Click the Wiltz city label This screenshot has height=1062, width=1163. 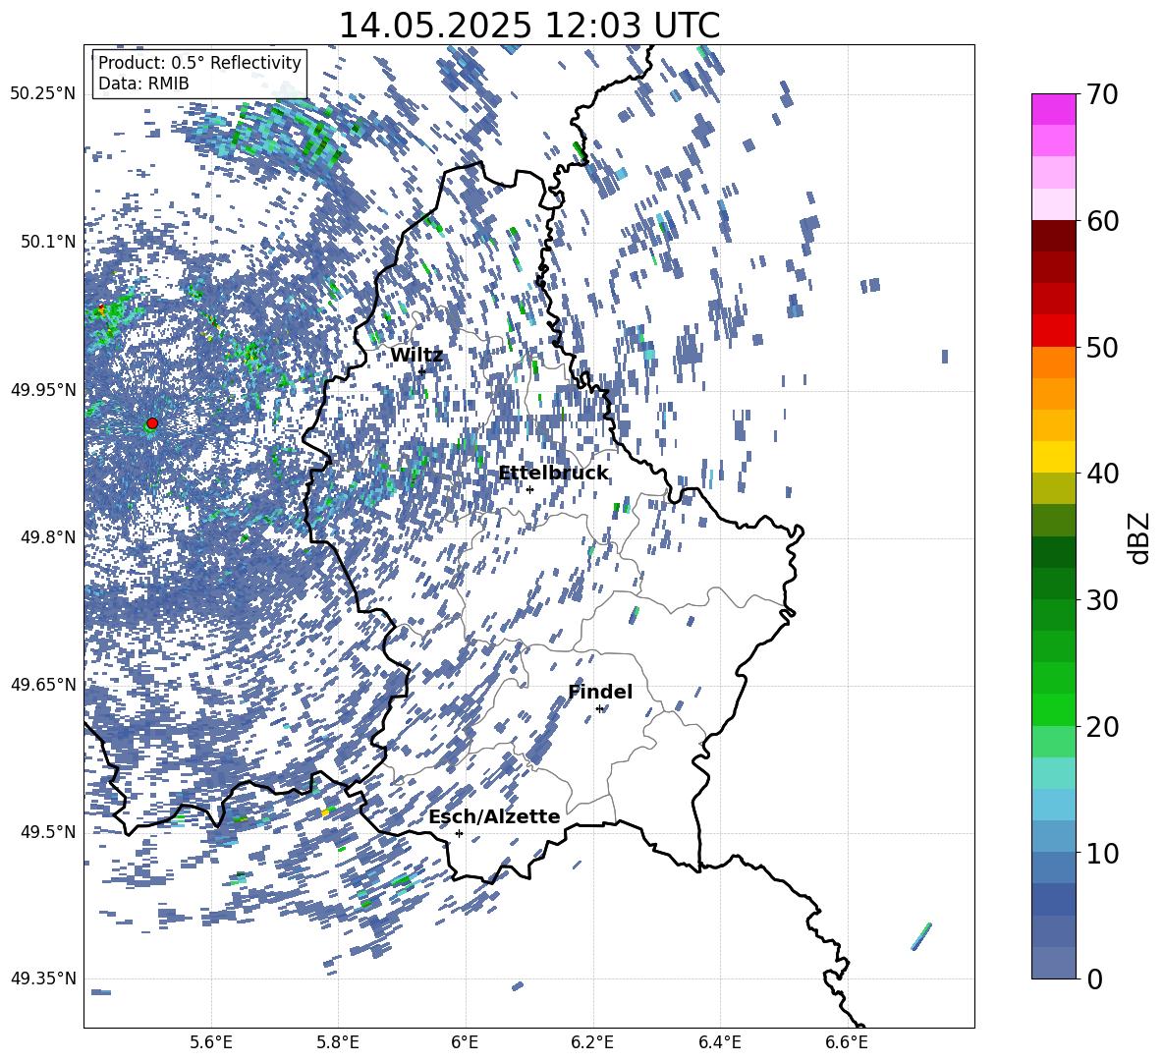(x=416, y=356)
